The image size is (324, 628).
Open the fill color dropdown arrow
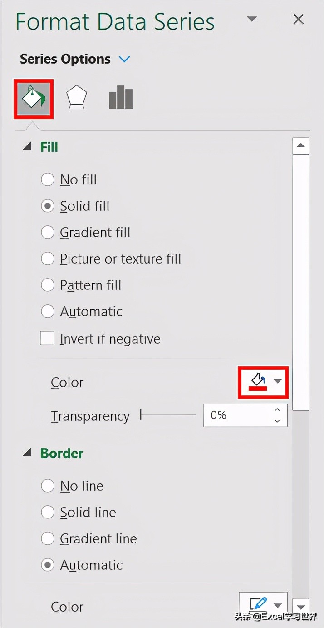click(x=278, y=381)
